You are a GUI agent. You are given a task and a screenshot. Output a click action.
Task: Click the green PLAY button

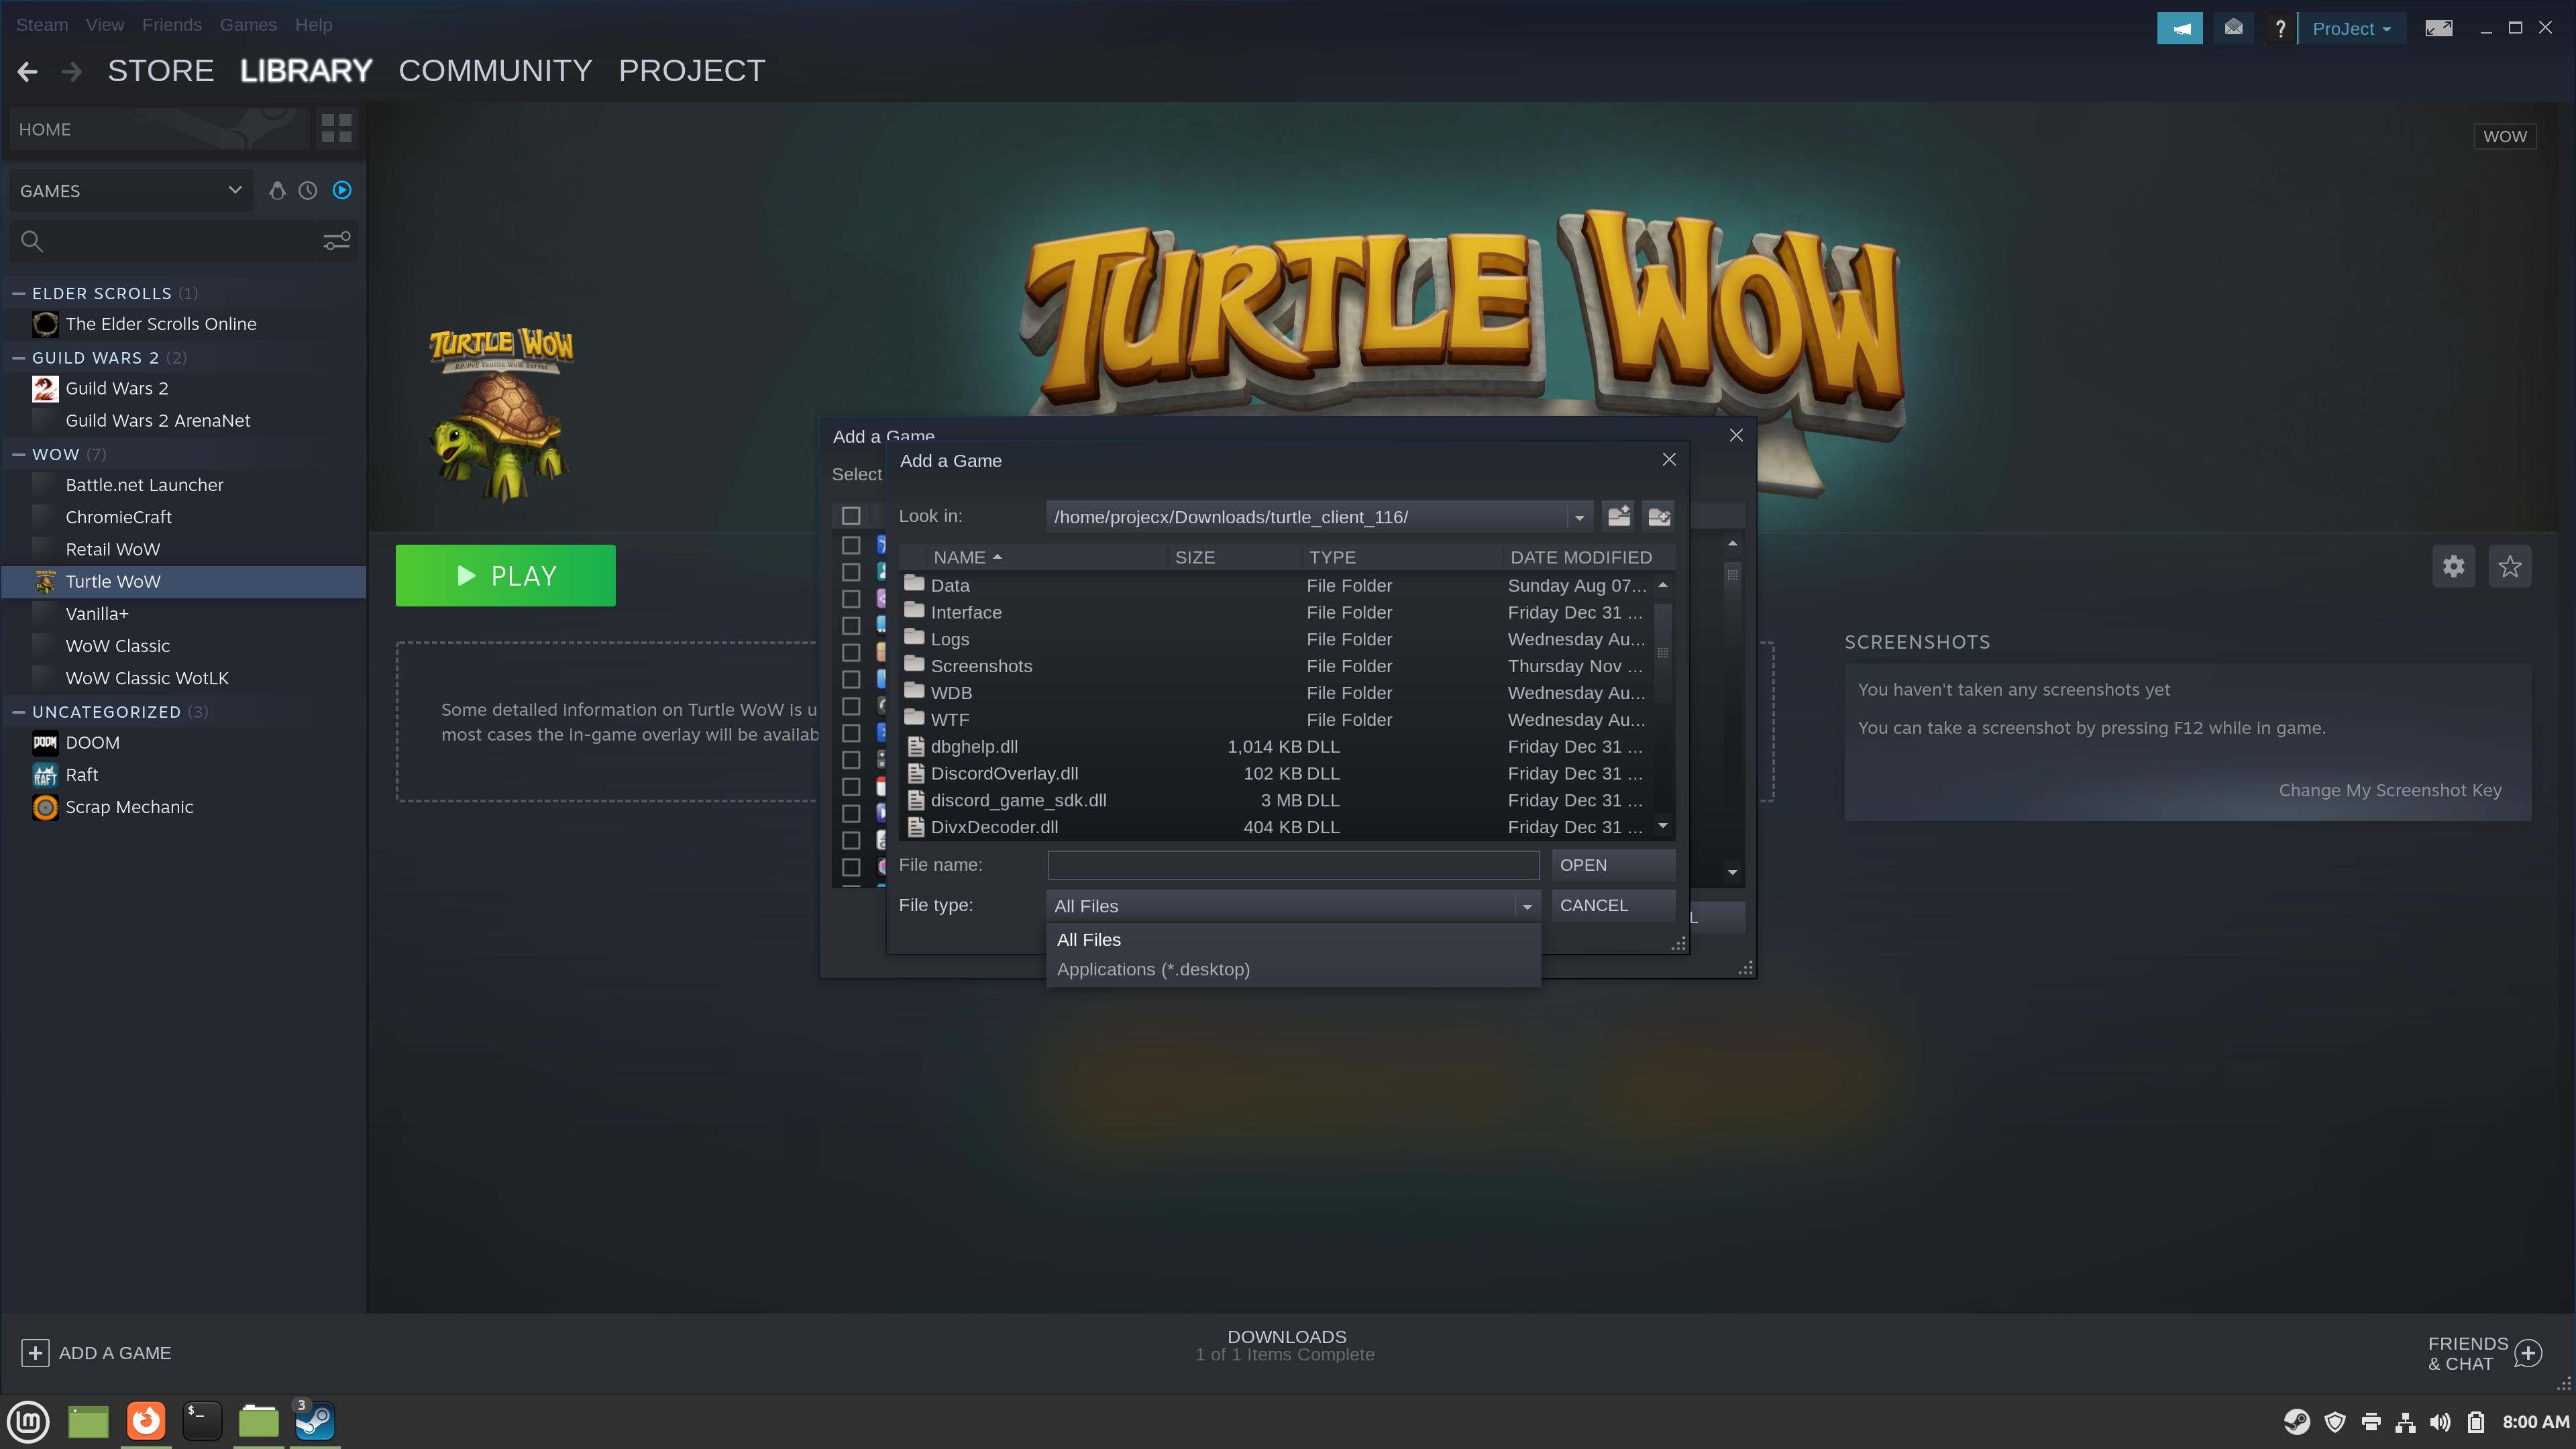click(x=505, y=576)
